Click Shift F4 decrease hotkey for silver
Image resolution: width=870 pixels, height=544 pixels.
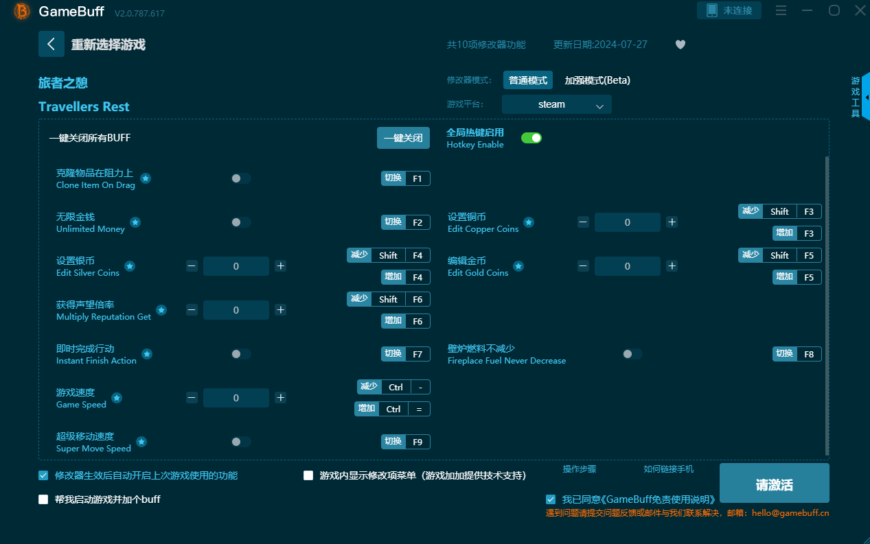[389, 255]
